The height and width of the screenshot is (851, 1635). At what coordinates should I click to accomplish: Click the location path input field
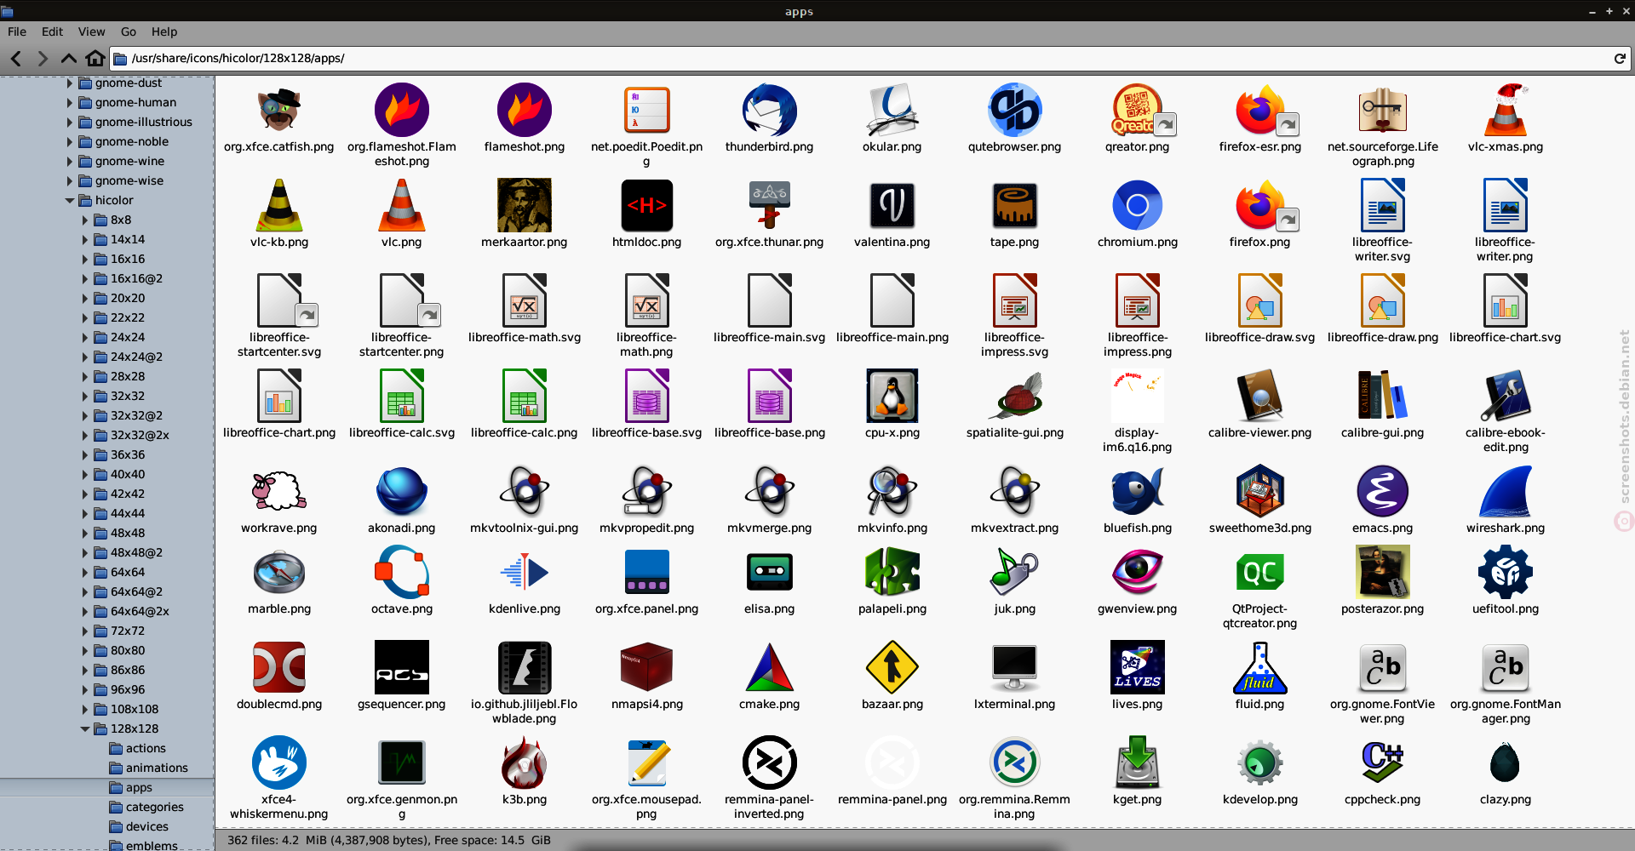[860, 58]
